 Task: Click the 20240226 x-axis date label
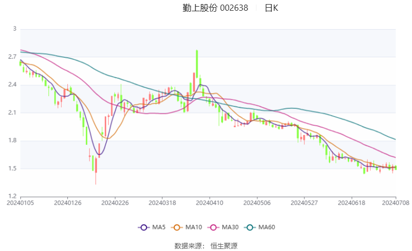tap(115, 203)
